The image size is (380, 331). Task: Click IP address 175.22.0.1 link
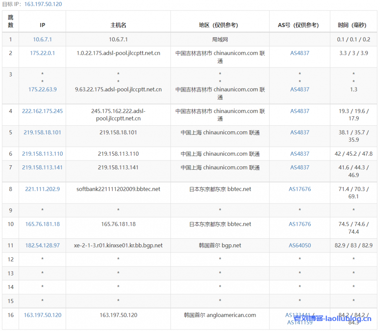[x=42, y=53]
